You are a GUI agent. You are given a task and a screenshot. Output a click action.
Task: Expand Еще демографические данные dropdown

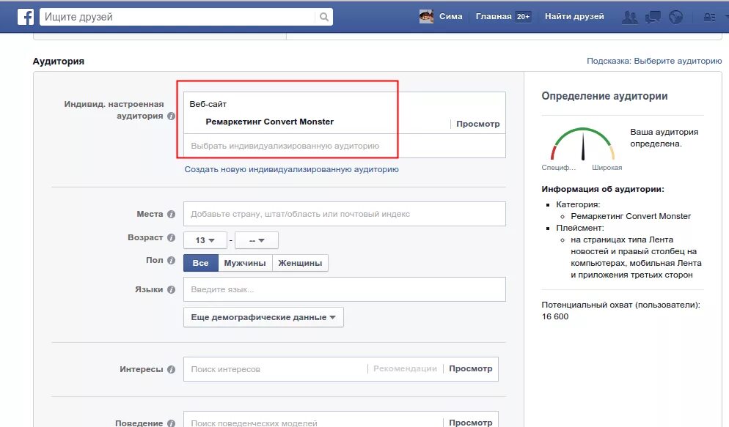(263, 317)
